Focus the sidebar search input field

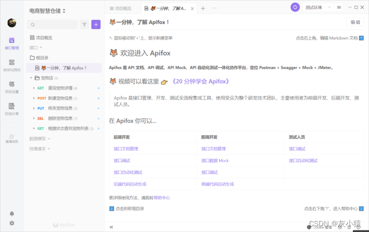[x=52, y=25]
